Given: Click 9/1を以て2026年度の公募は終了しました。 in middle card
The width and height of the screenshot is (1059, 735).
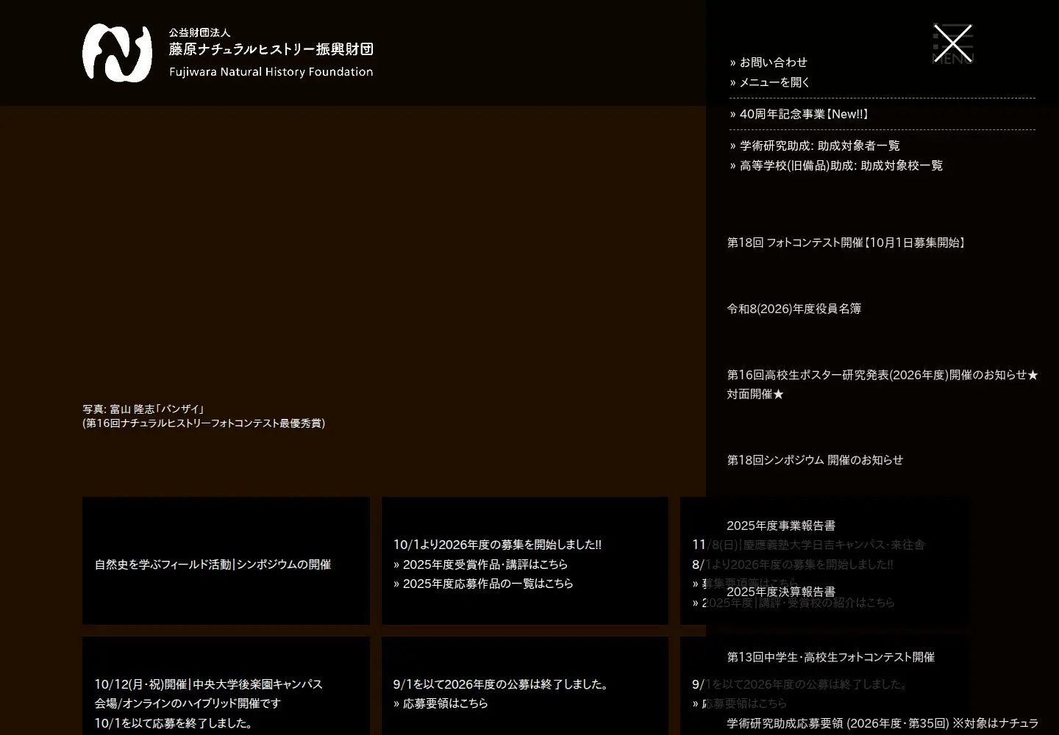Looking at the screenshot, I should coord(503,684).
